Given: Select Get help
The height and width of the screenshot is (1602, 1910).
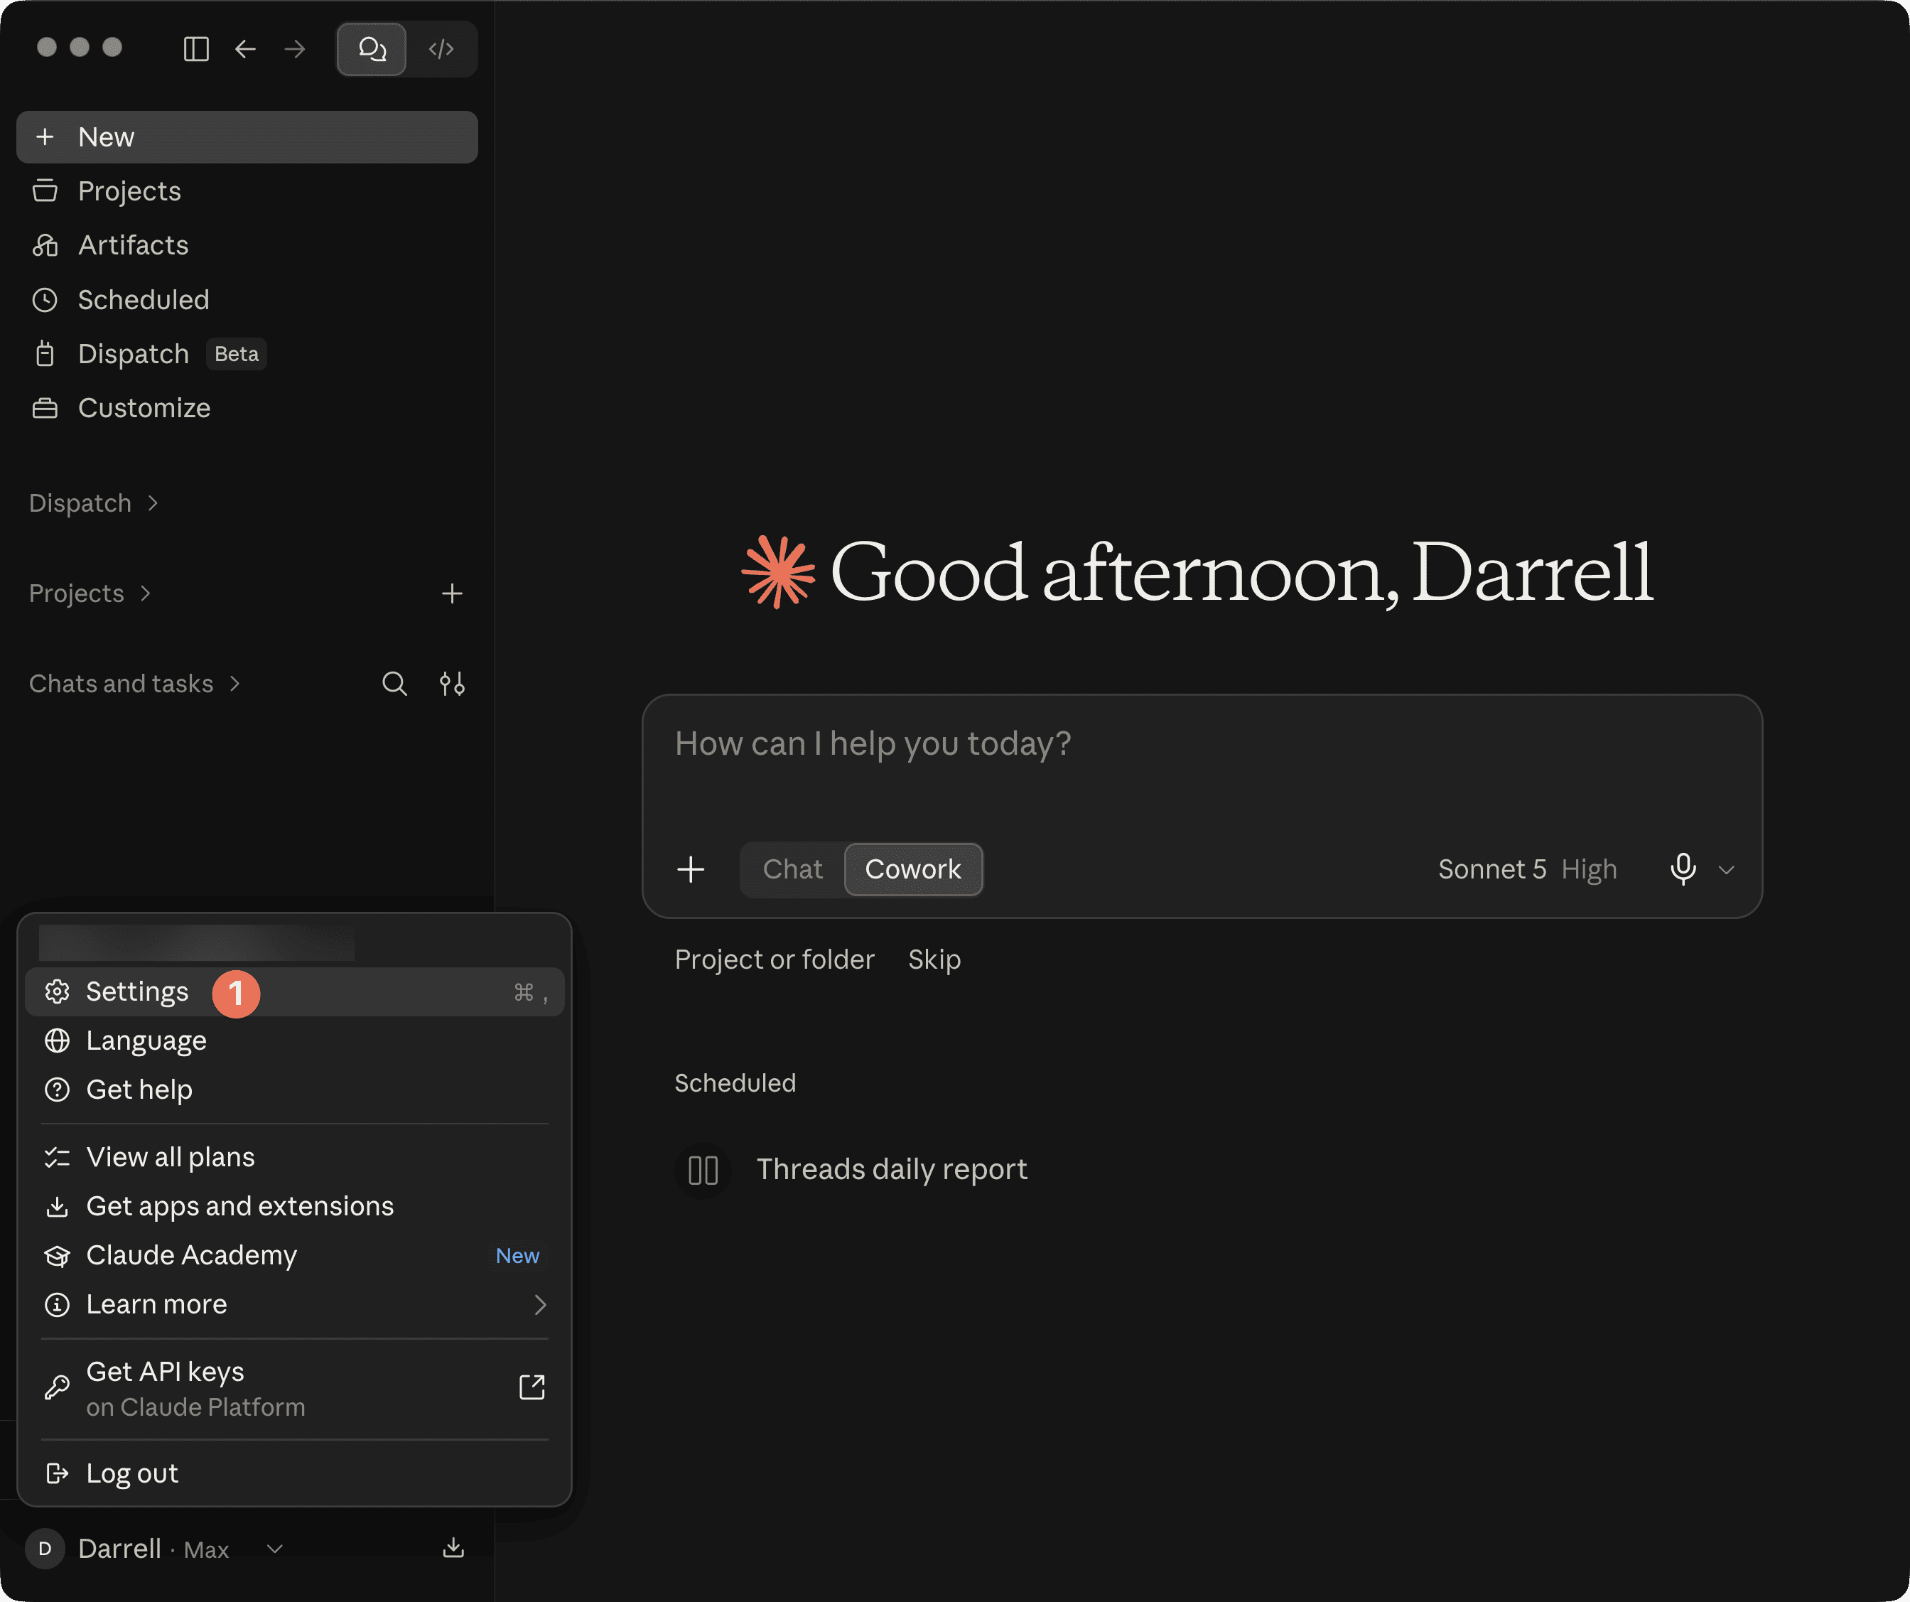Looking at the screenshot, I should [x=295, y=1090].
